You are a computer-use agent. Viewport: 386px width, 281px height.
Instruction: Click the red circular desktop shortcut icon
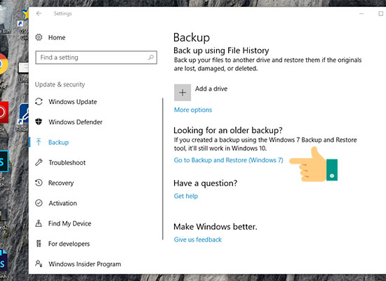(x=4, y=112)
